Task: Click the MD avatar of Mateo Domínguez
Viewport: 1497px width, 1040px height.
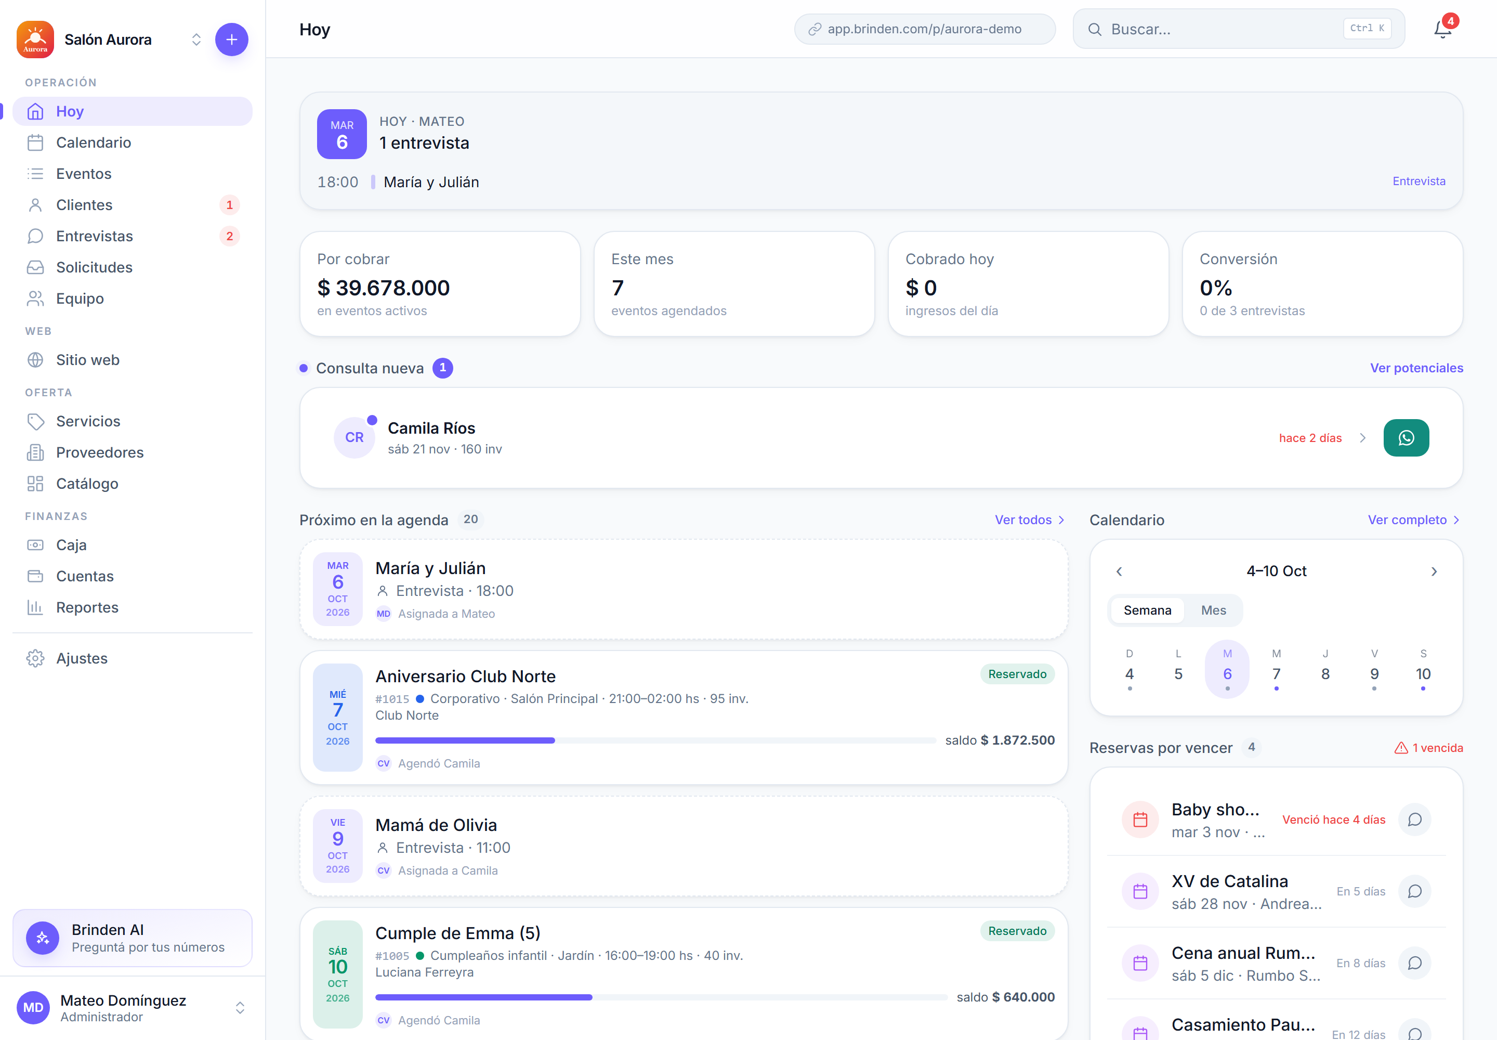Action: point(33,1008)
